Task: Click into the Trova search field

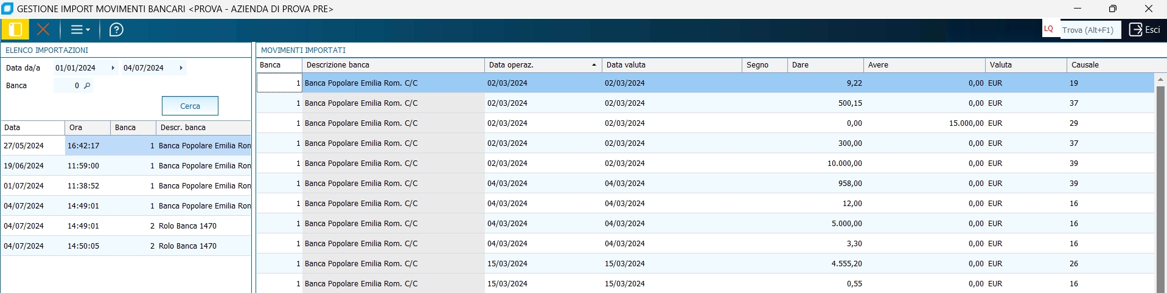Action: (1090, 30)
